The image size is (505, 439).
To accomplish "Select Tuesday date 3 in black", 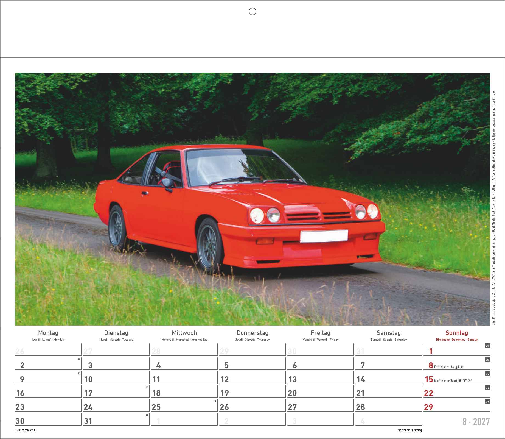I will click(91, 365).
